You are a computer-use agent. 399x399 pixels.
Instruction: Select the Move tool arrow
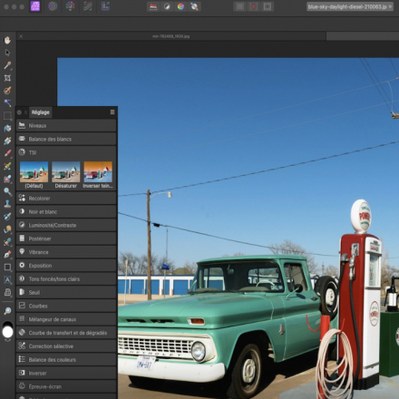pyautogui.click(x=7, y=53)
